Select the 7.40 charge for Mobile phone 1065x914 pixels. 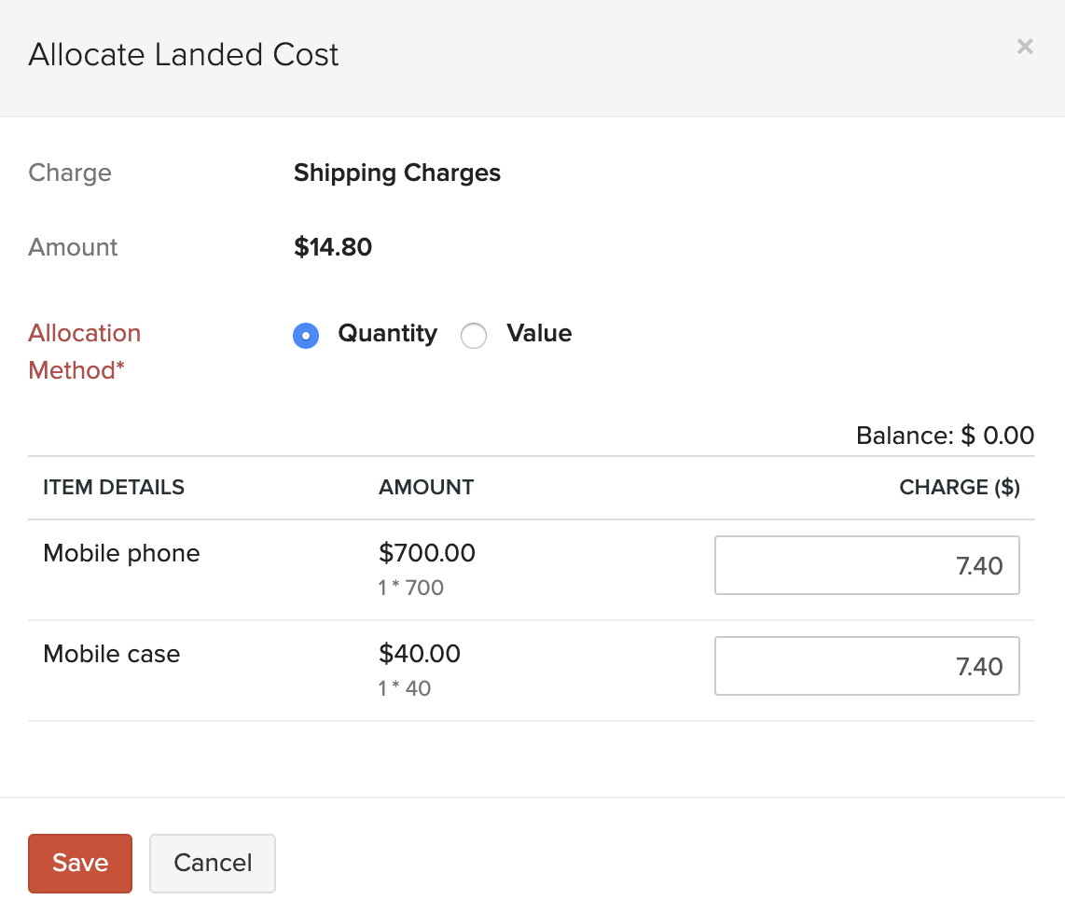(979, 565)
